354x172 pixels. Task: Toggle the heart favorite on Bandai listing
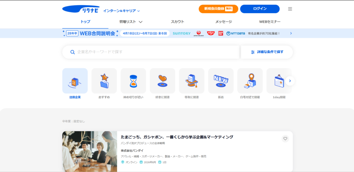pyautogui.click(x=285, y=138)
